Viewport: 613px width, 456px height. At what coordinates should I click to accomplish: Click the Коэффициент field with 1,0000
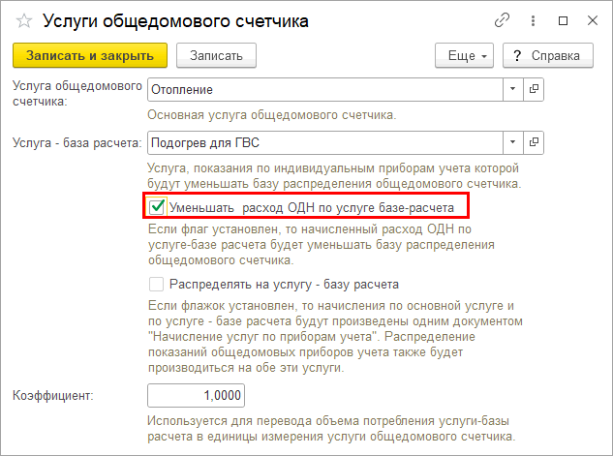coord(196,395)
